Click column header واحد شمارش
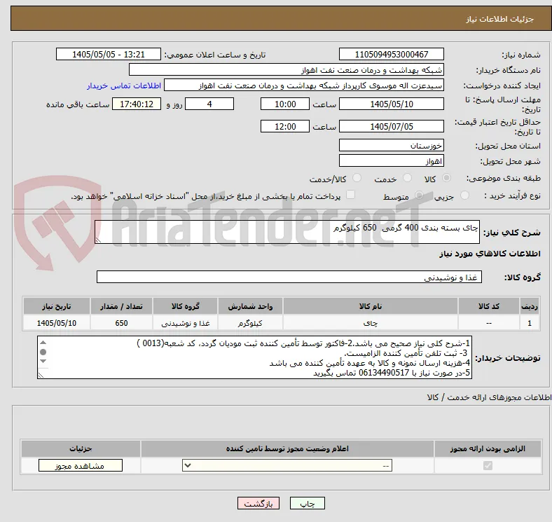The height and width of the screenshot is (522, 552). tap(250, 306)
